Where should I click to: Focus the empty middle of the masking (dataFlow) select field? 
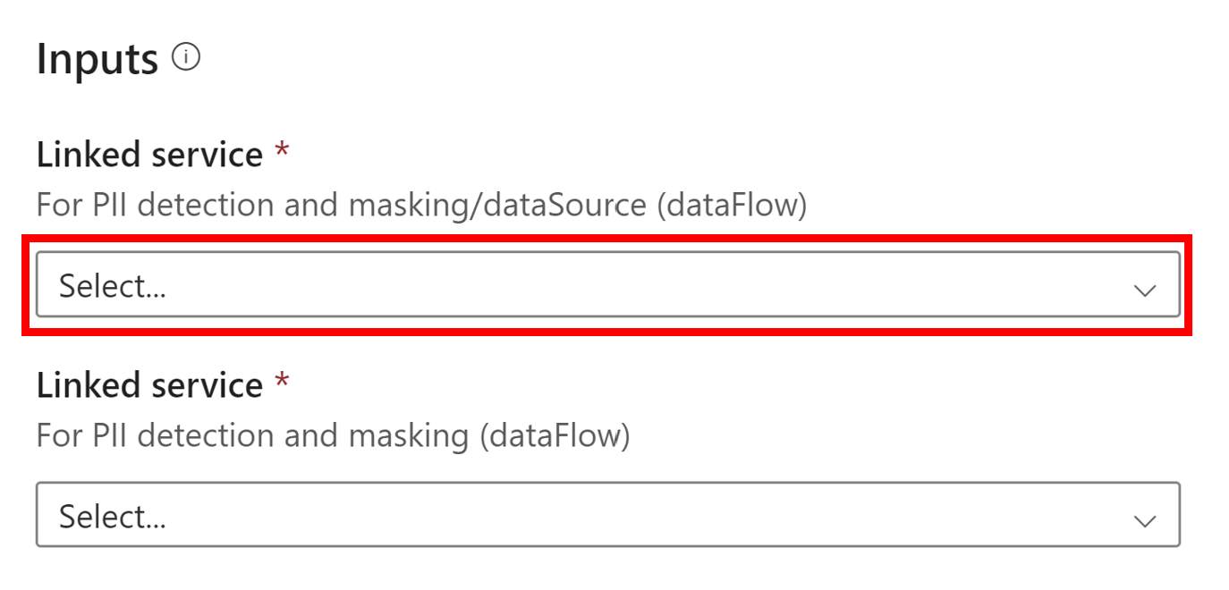click(626, 515)
